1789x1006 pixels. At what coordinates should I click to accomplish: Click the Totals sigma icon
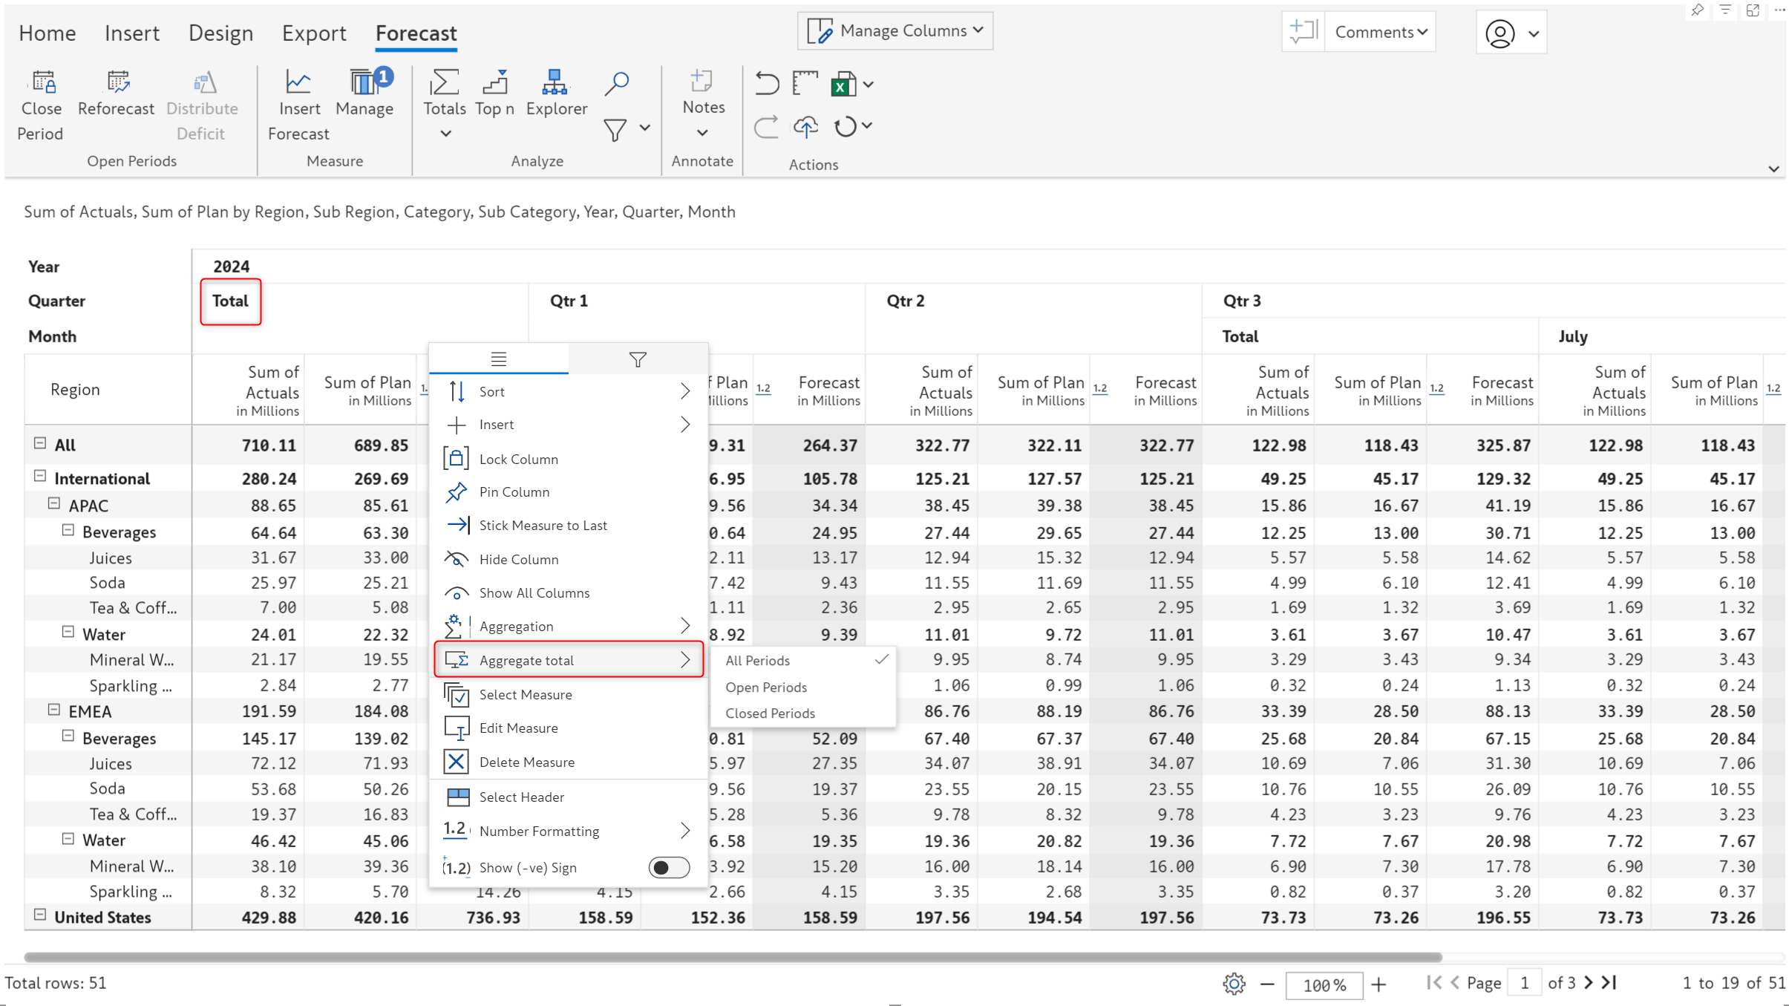pyautogui.click(x=444, y=82)
